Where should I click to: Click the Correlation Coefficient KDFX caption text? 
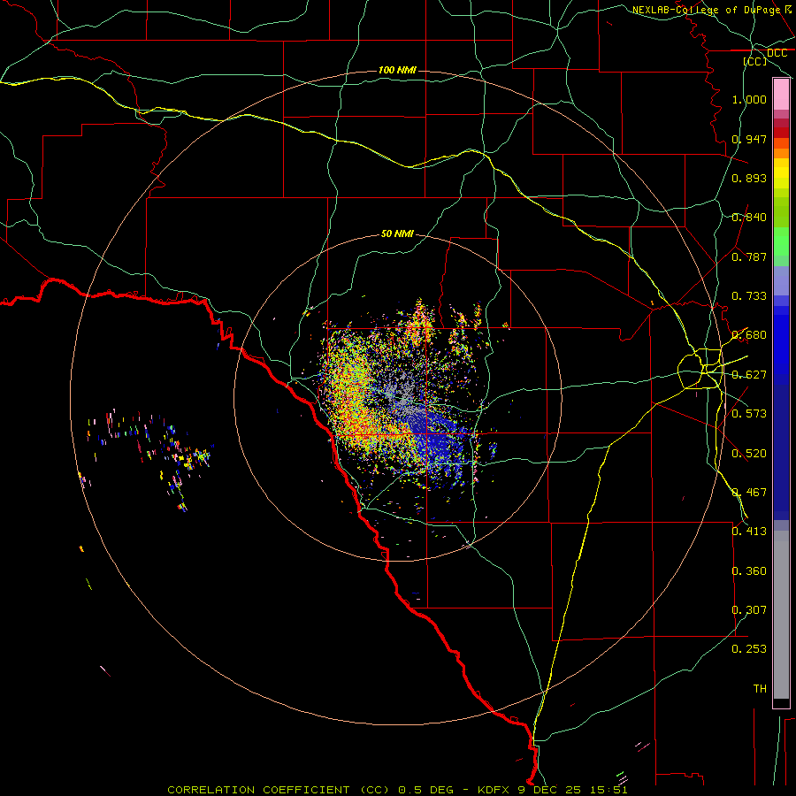(397, 790)
